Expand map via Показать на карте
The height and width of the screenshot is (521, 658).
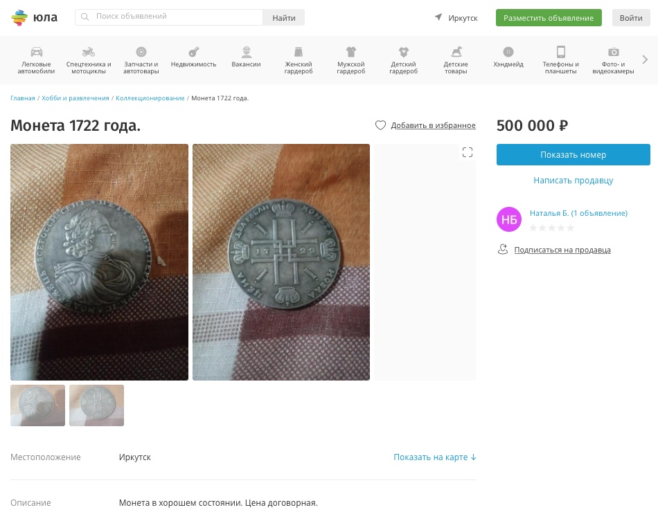[x=434, y=457]
